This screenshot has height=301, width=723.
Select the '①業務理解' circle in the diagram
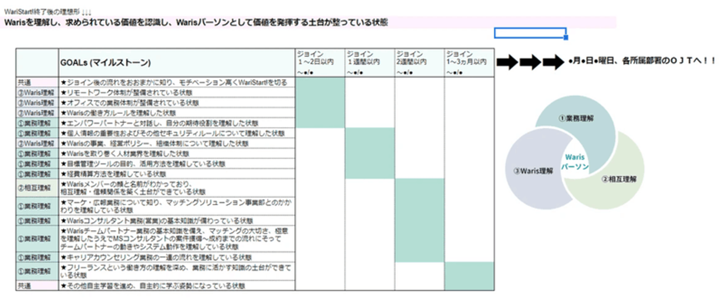click(x=575, y=119)
